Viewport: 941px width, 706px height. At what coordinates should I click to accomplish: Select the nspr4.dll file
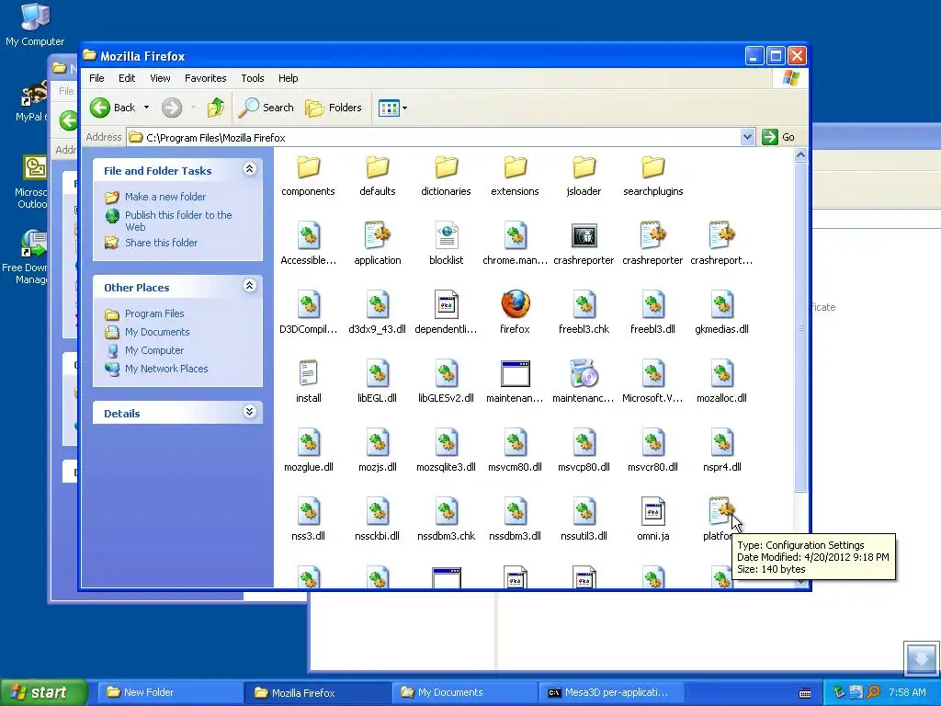(x=721, y=450)
